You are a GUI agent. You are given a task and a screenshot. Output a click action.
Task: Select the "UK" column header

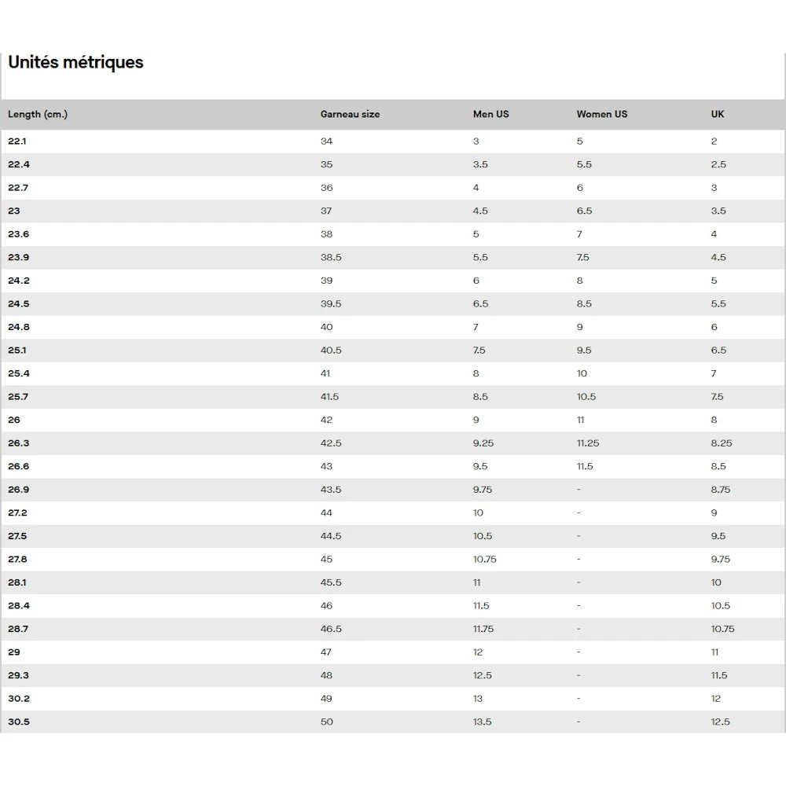(x=718, y=114)
